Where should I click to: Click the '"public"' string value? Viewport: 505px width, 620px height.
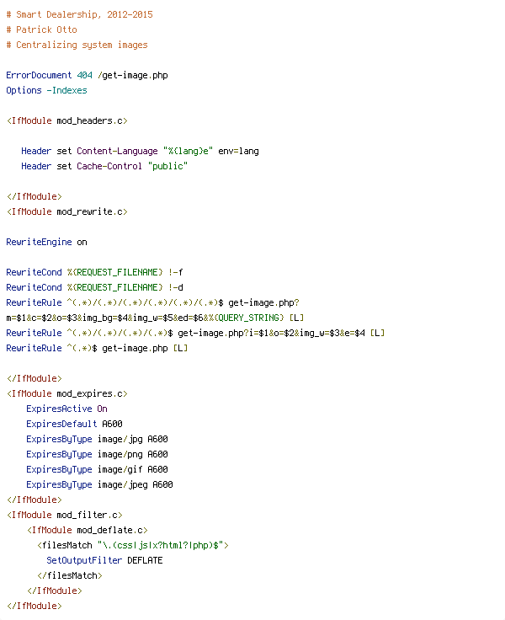pyautogui.click(x=167, y=167)
